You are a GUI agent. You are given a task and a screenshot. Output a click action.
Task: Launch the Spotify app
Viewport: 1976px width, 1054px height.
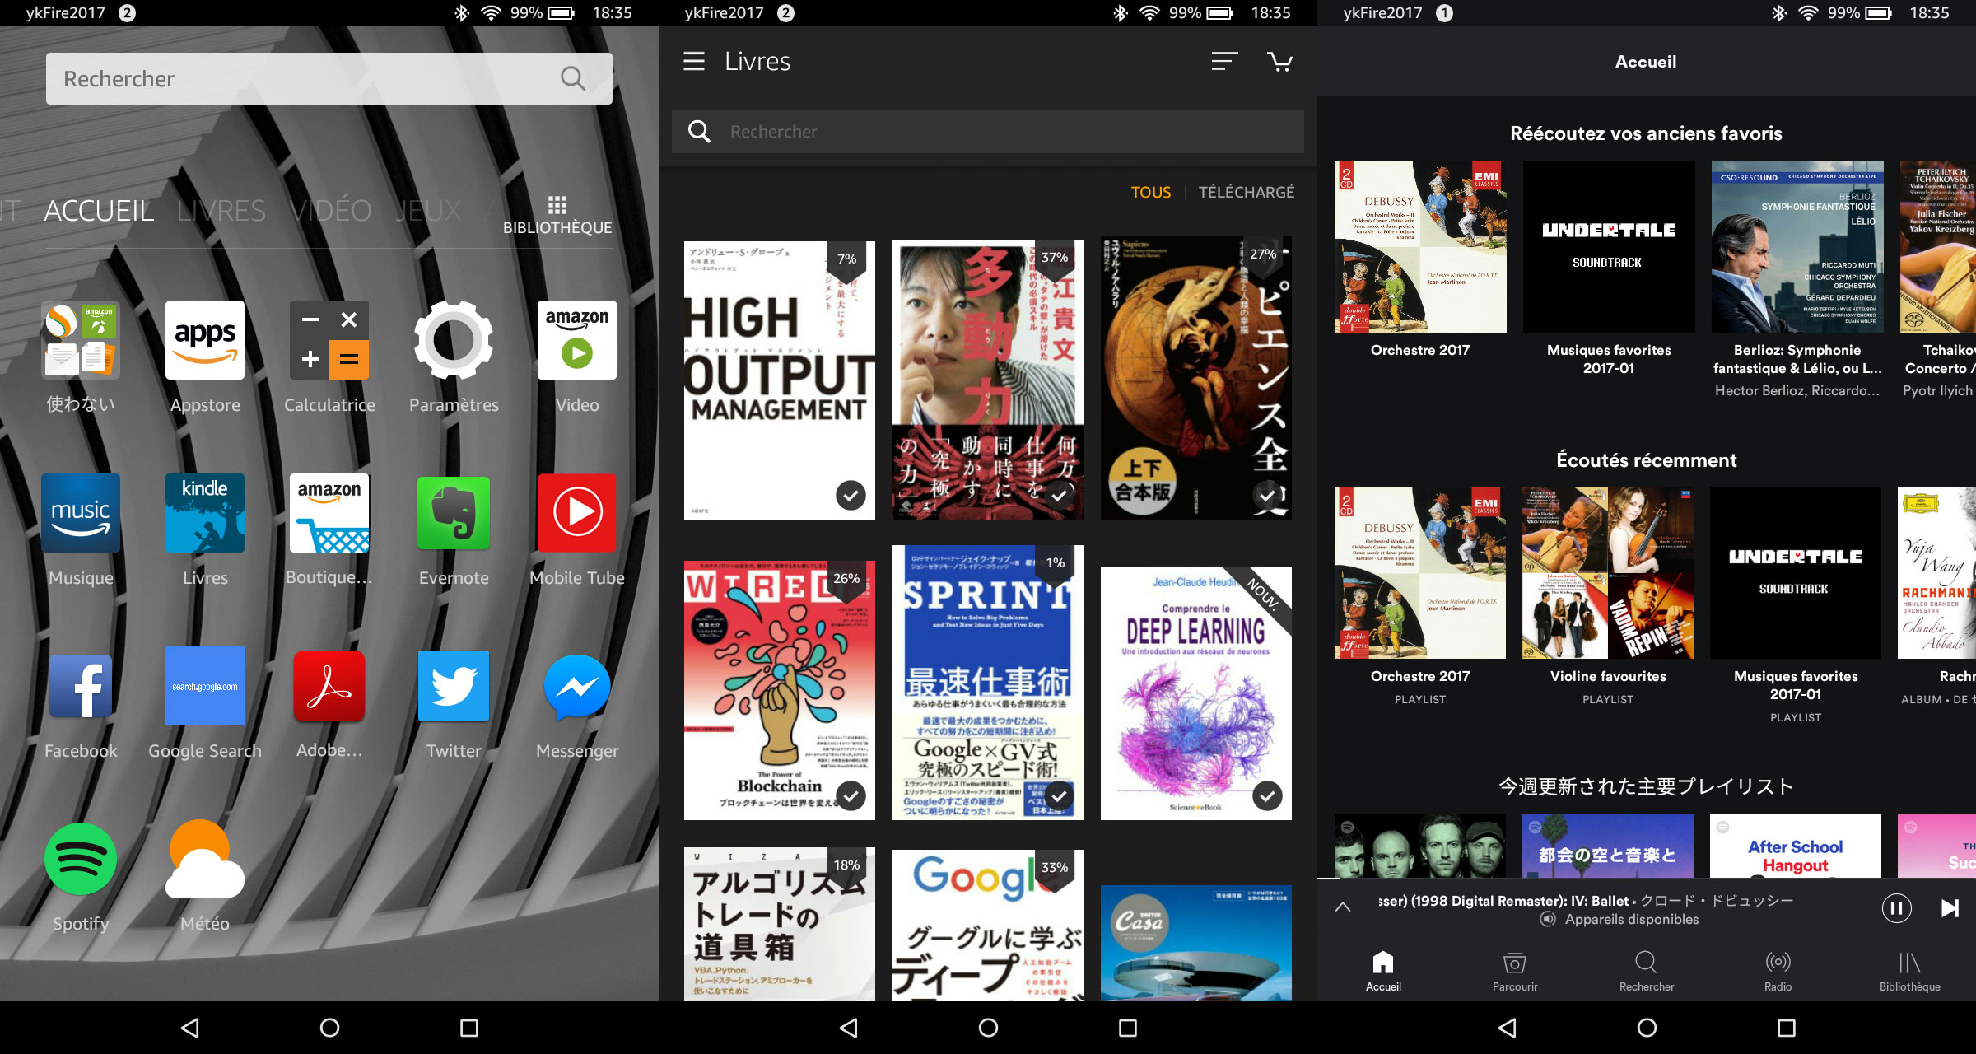tap(81, 859)
